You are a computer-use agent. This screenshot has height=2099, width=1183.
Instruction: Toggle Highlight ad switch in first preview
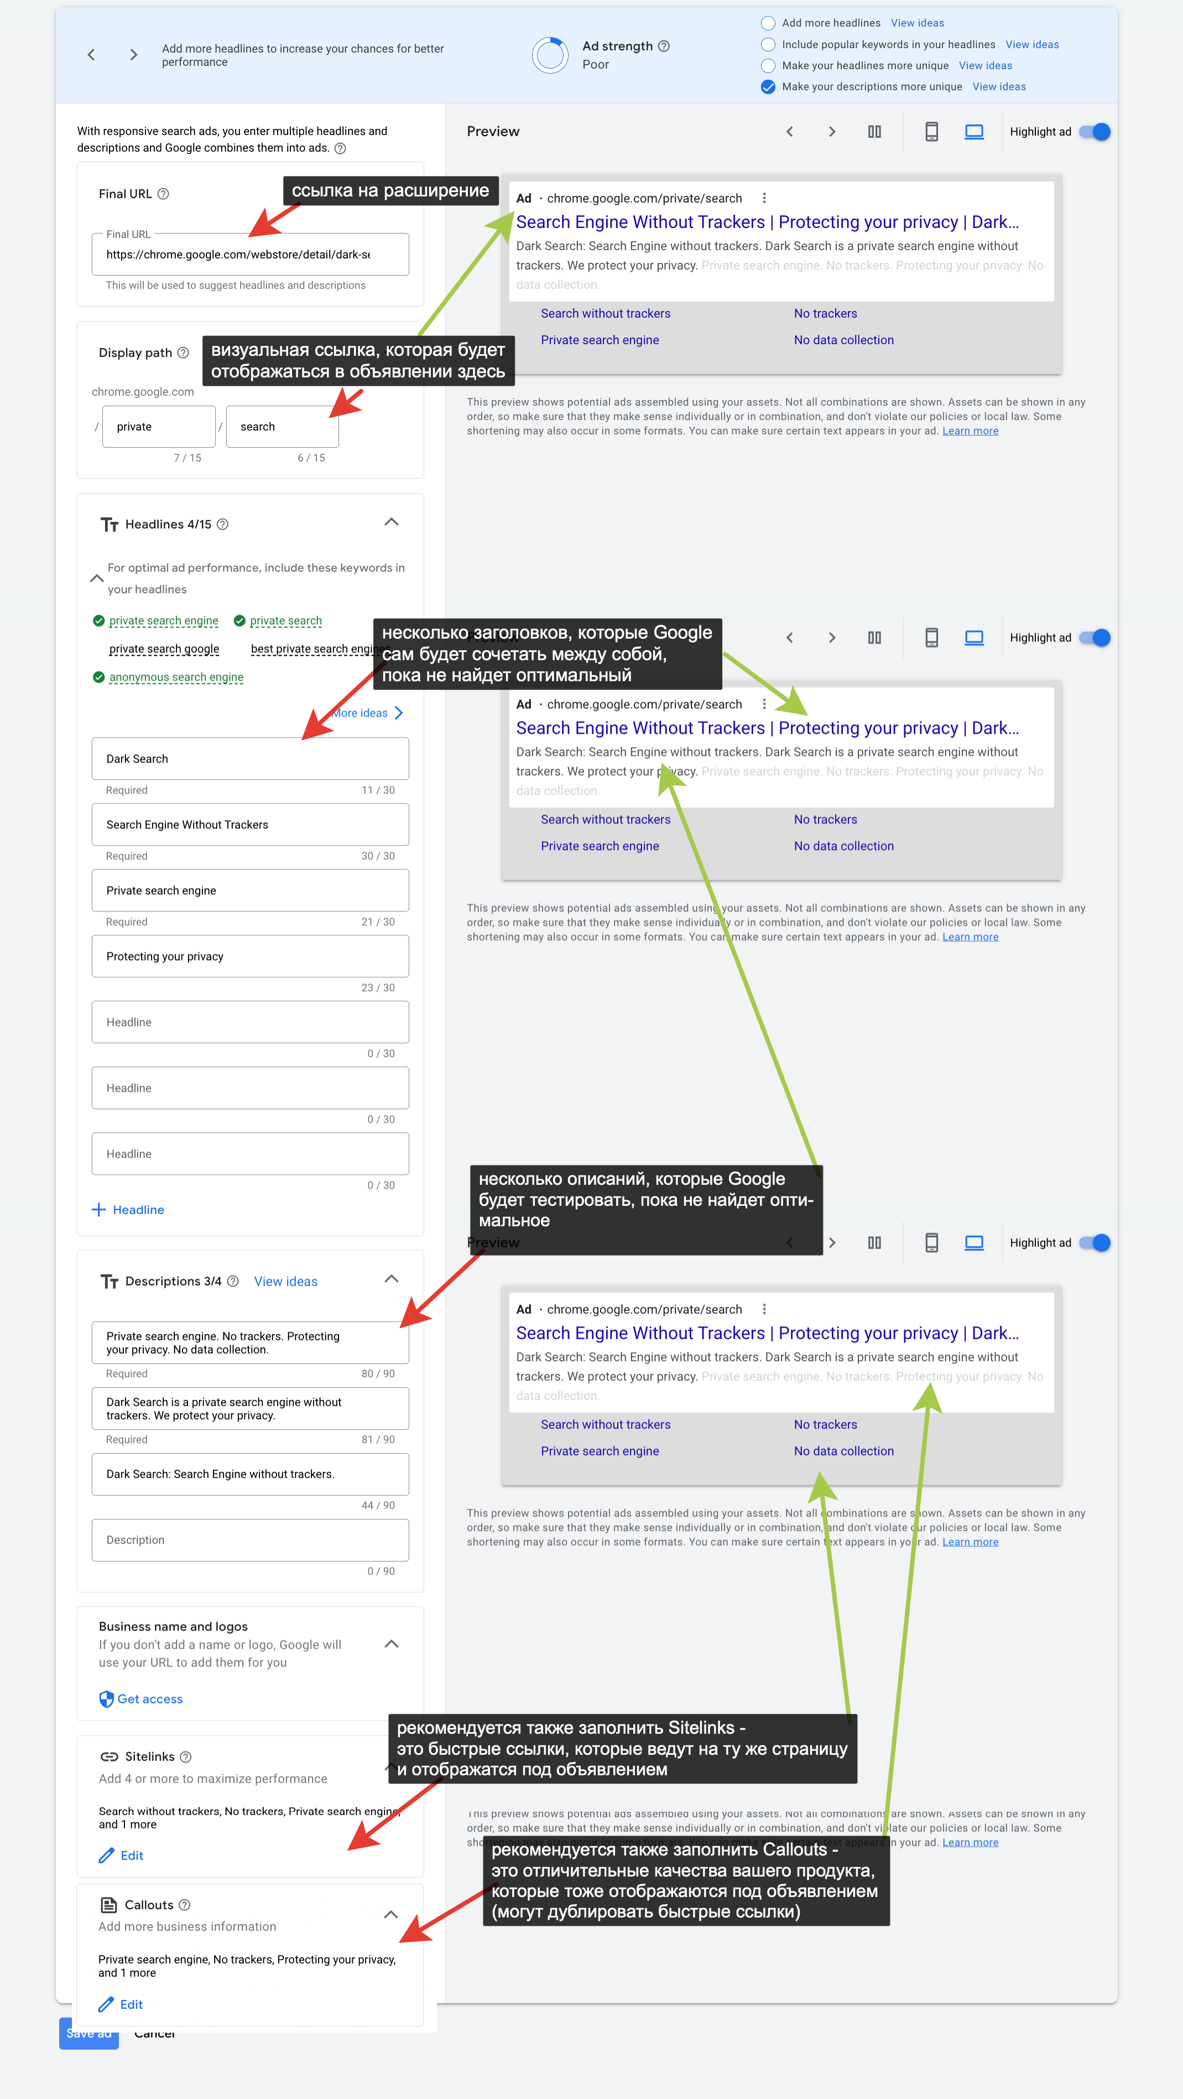(1095, 132)
